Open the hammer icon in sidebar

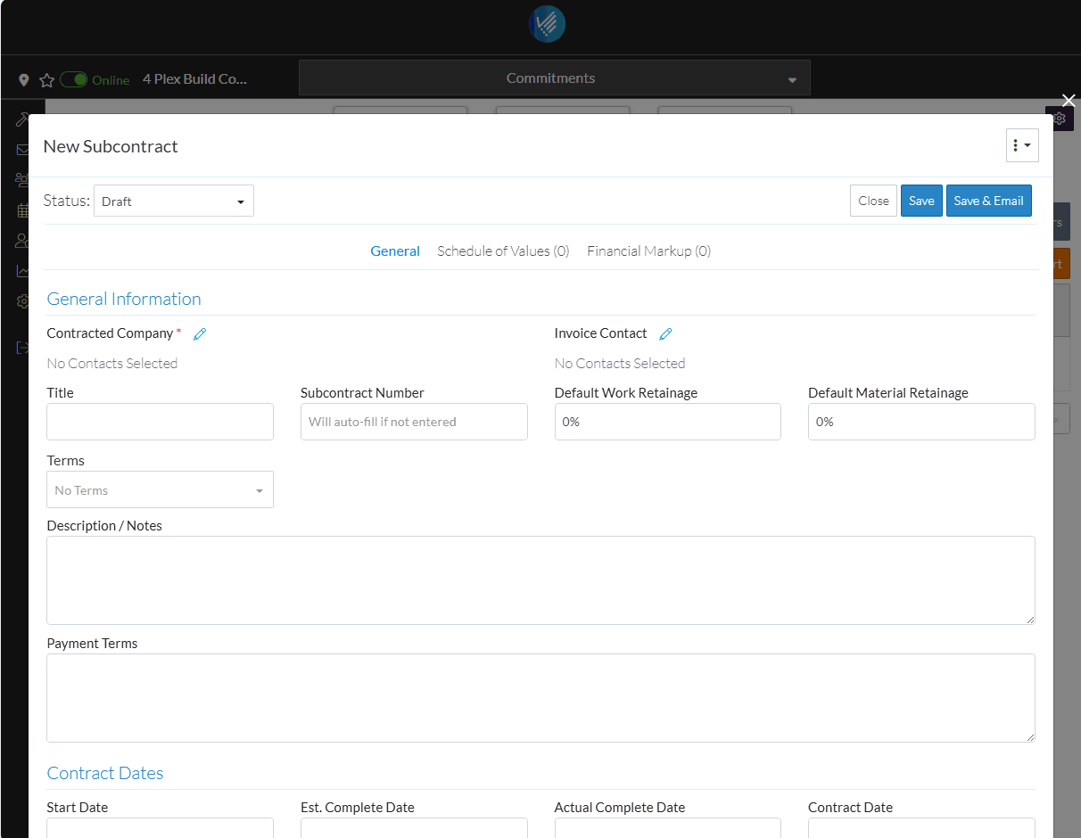point(21,119)
